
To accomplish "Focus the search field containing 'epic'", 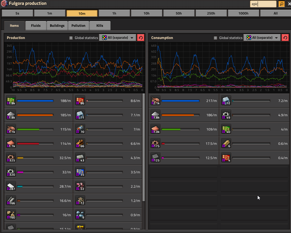I will 263,4.
